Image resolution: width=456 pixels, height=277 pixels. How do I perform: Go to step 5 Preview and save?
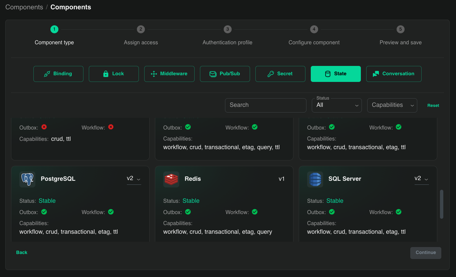coord(401,36)
